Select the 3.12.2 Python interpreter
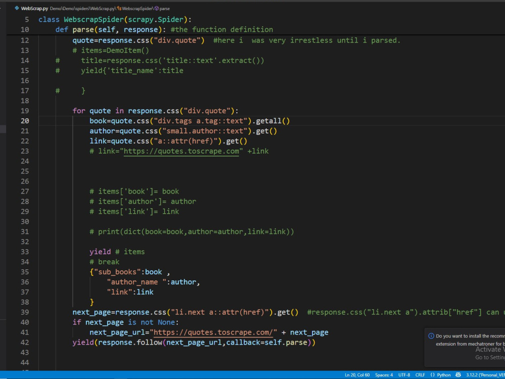 click(x=485, y=375)
